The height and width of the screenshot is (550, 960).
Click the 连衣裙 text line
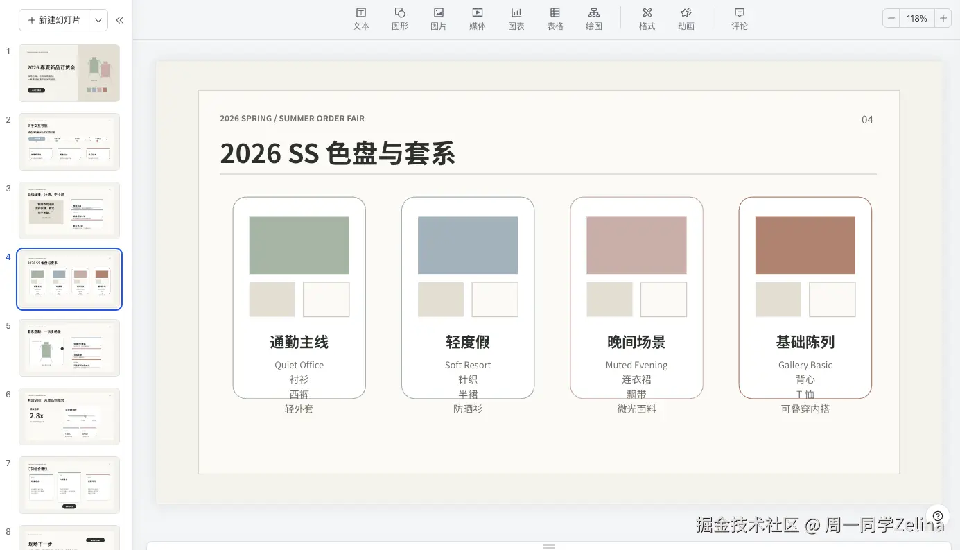pyautogui.click(x=636, y=379)
